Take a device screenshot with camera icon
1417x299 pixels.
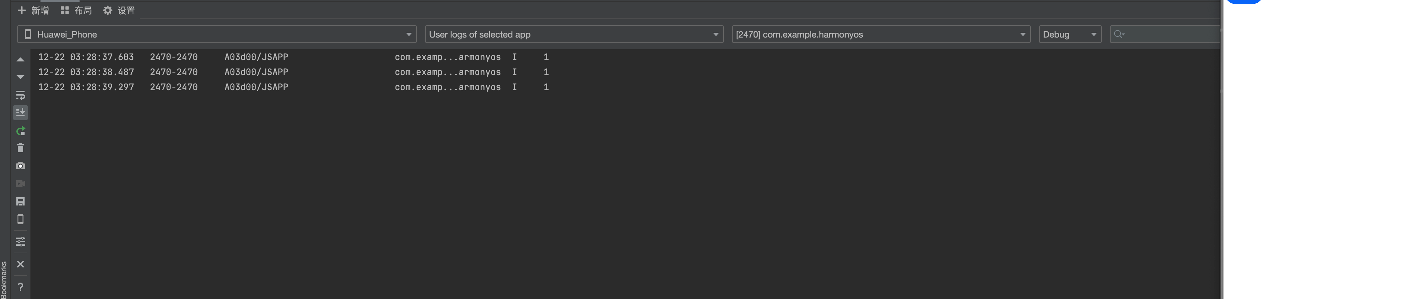(20, 166)
